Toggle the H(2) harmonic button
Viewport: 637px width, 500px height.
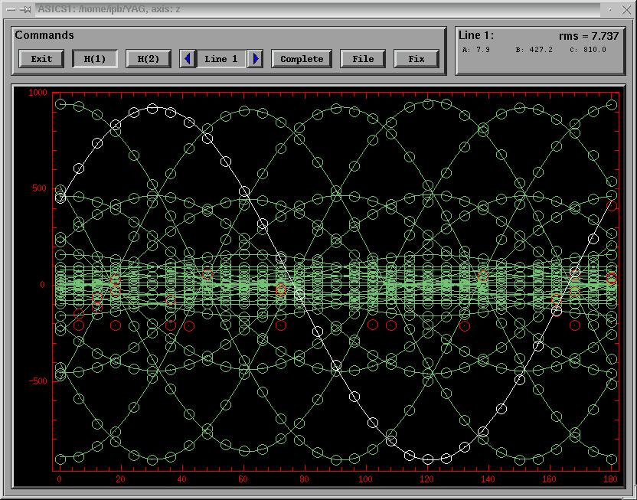point(149,59)
